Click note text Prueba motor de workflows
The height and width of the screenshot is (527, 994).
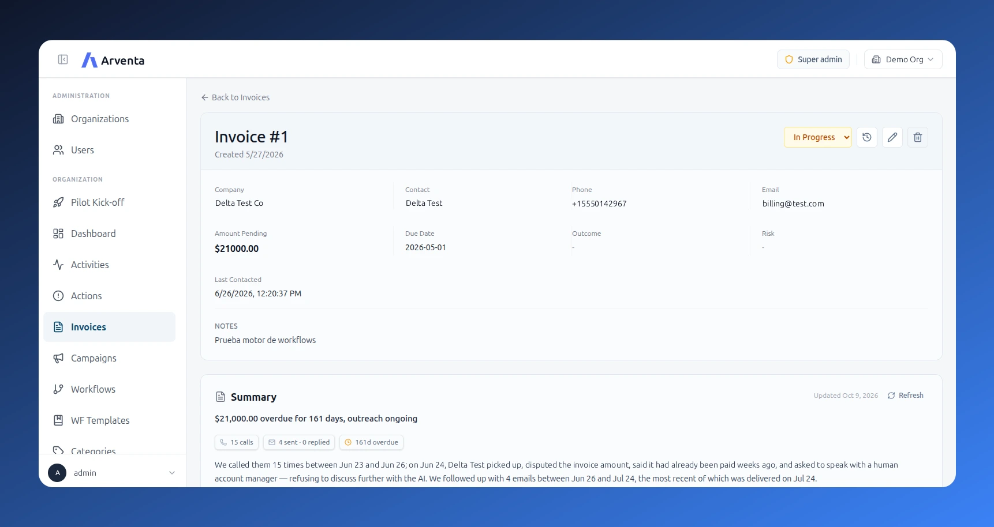tap(266, 340)
